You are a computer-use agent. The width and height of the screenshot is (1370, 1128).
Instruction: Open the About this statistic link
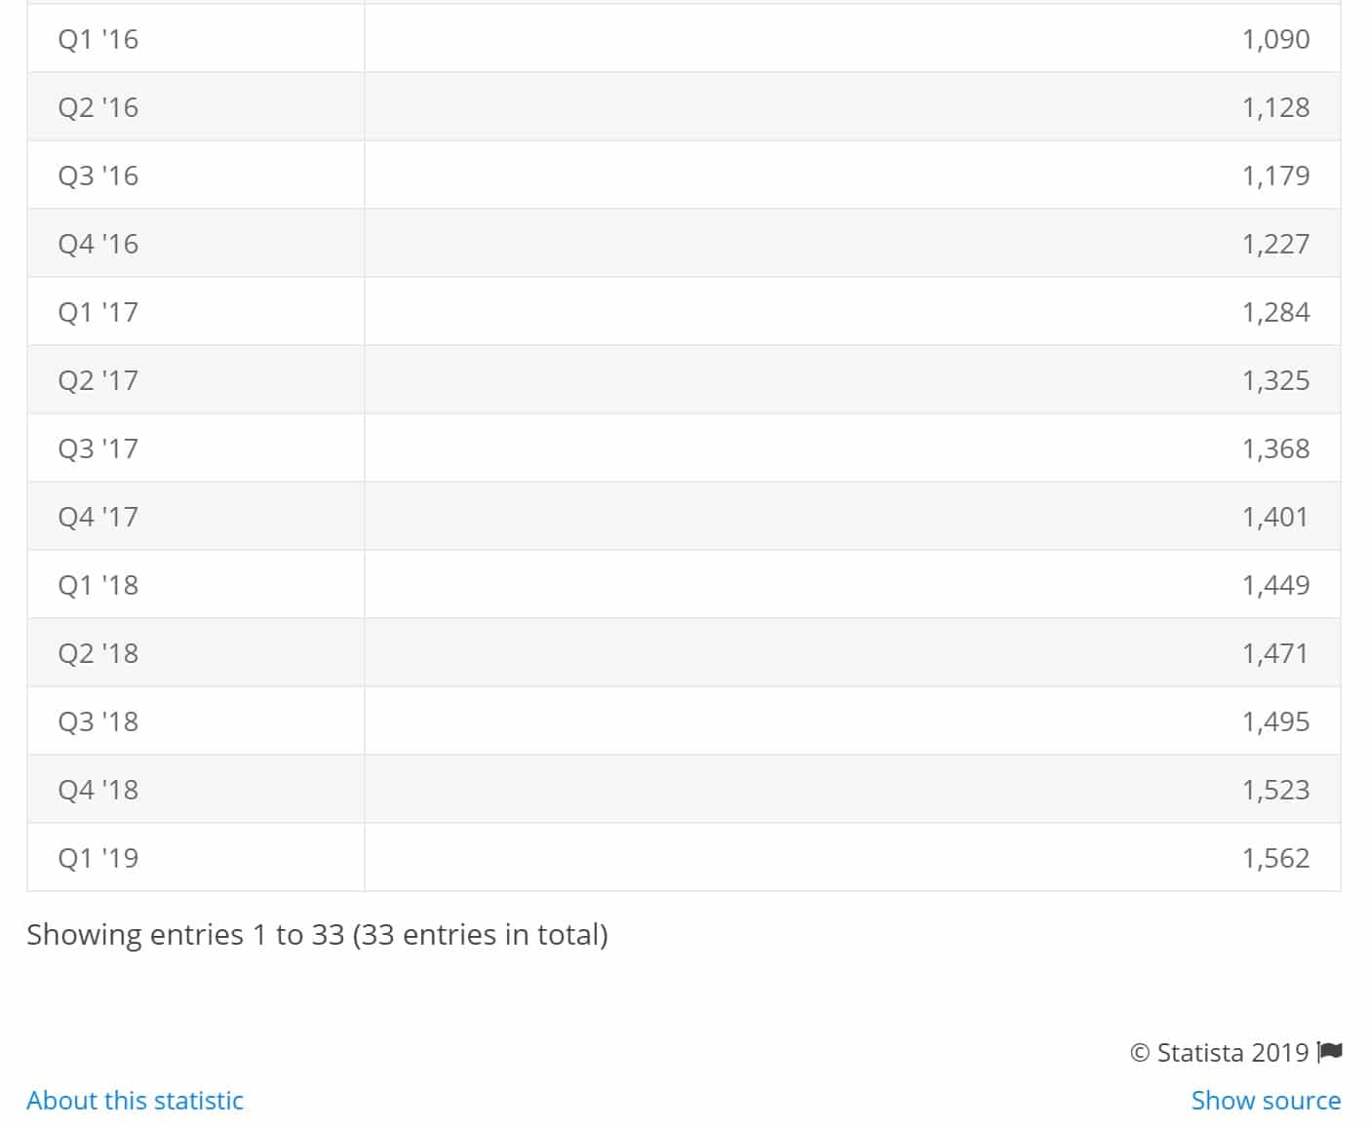click(x=135, y=1101)
